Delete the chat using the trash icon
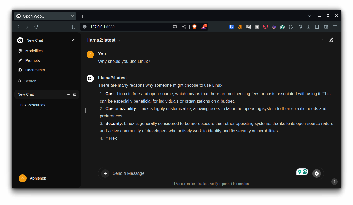Viewport: 353px width, 205px height. 75,94
